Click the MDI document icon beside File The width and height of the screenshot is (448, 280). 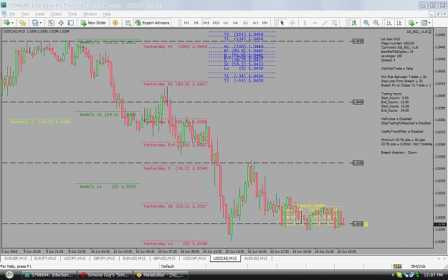click(x=4, y=14)
